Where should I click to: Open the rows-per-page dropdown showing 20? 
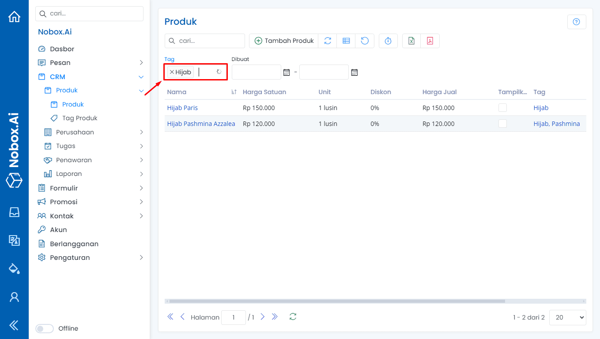point(567,317)
